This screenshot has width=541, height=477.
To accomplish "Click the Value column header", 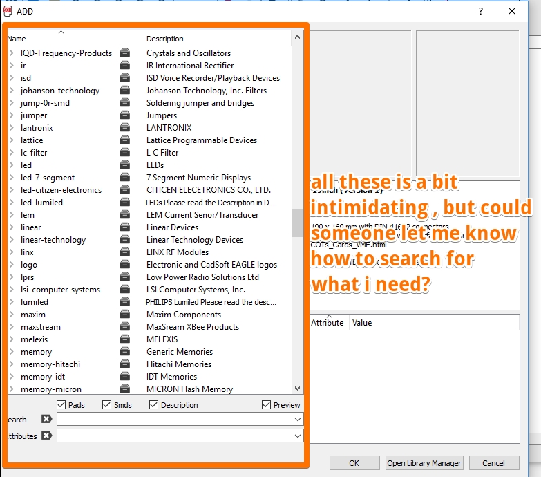I will tap(362, 322).
